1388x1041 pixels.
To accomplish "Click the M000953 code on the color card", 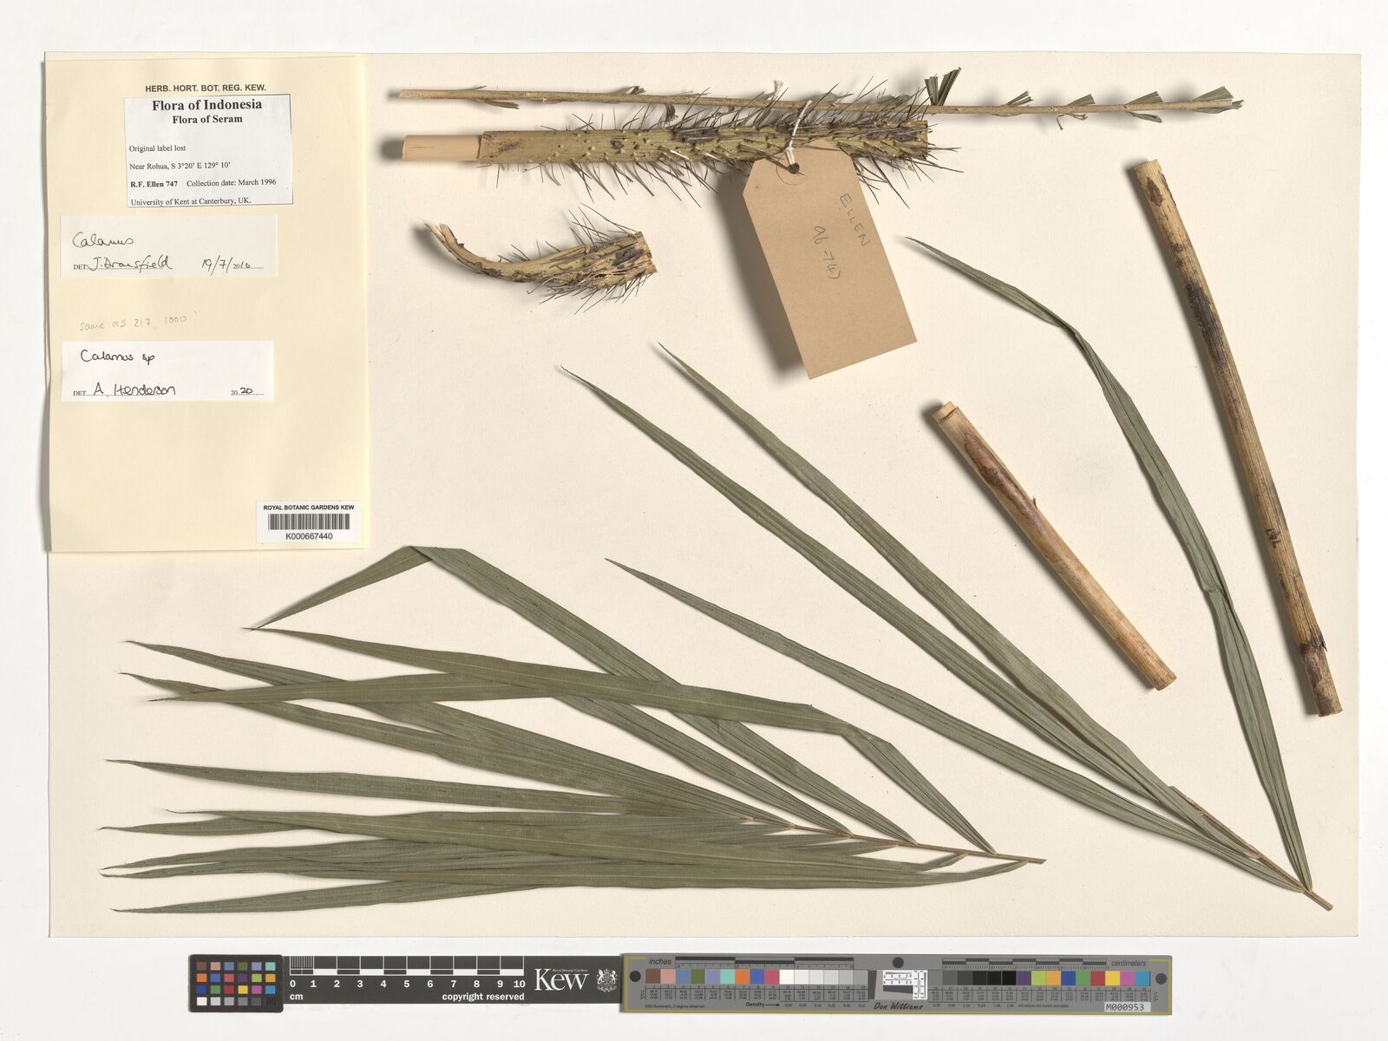I will tap(1126, 1007).
